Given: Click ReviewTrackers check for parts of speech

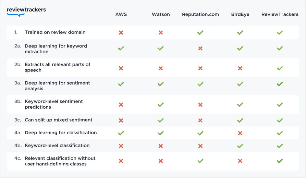Looking at the screenshot, I should (280, 68).
